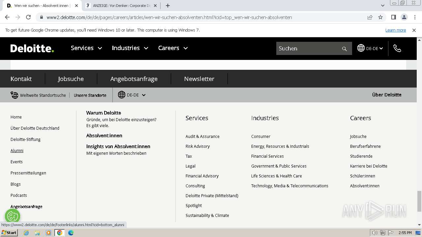Viewport: 422px width, 237px height.
Task: Open the Financial Services industry link
Action: pos(267,156)
